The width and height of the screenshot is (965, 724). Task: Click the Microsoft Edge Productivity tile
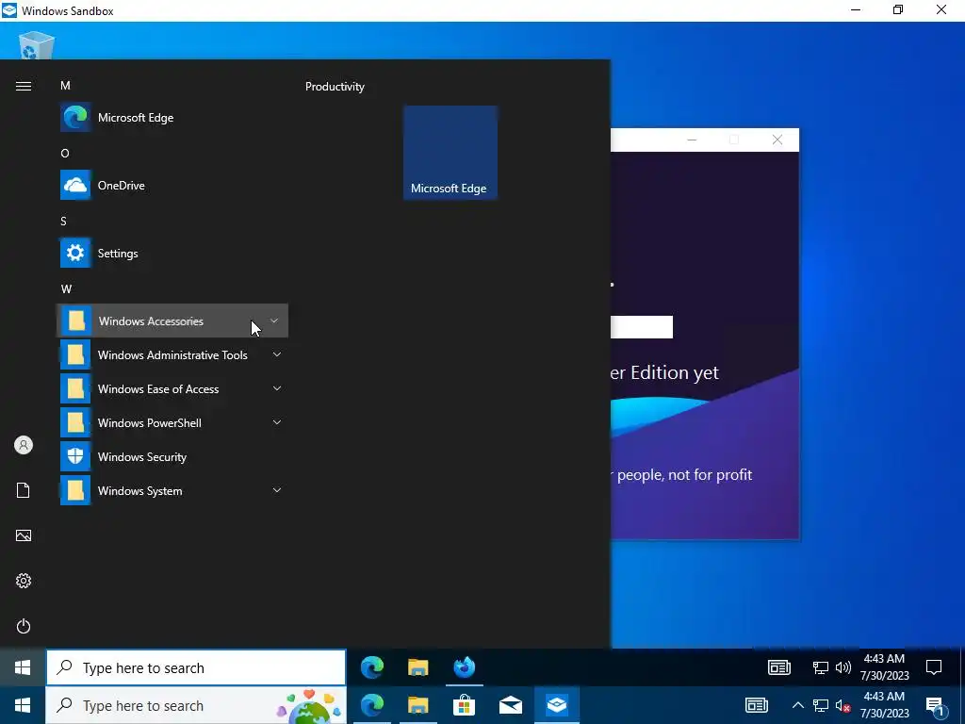(x=450, y=153)
